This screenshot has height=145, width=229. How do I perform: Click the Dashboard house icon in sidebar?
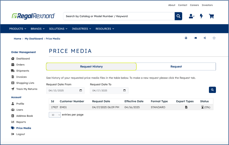click(x=13, y=58)
